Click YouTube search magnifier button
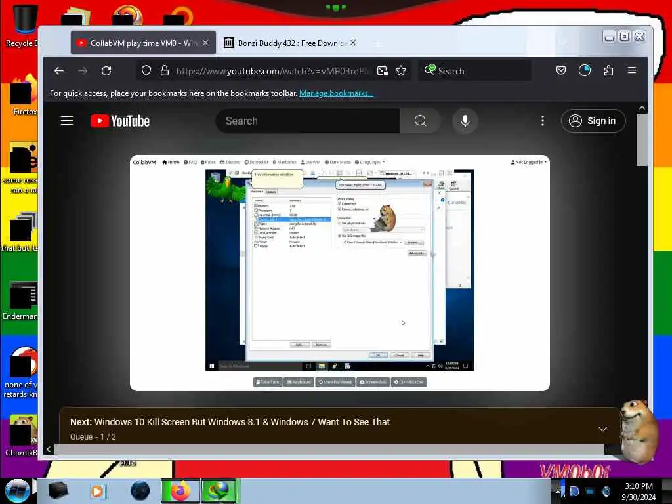672x504 pixels. pyautogui.click(x=420, y=121)
